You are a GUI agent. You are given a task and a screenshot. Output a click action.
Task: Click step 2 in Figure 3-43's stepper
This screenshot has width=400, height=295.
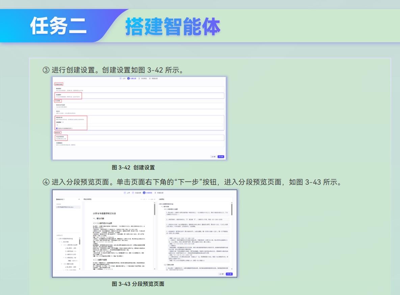[136, 193]
